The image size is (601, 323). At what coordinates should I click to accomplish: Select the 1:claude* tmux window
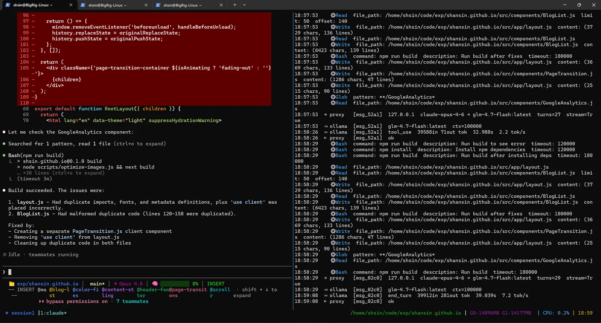click(54, 313)
